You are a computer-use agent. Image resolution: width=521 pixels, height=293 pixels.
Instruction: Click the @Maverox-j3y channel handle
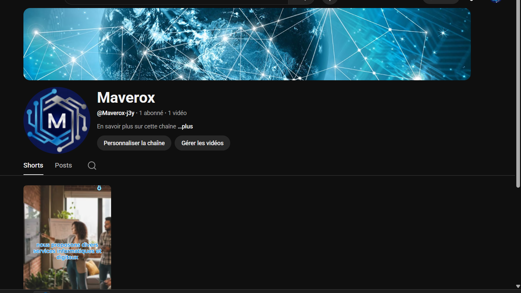point(115,113)
